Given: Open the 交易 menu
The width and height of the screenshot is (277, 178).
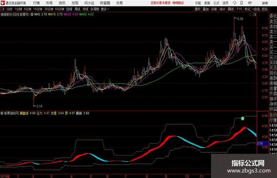Looking at the screenshot, I should coord(119,3).
